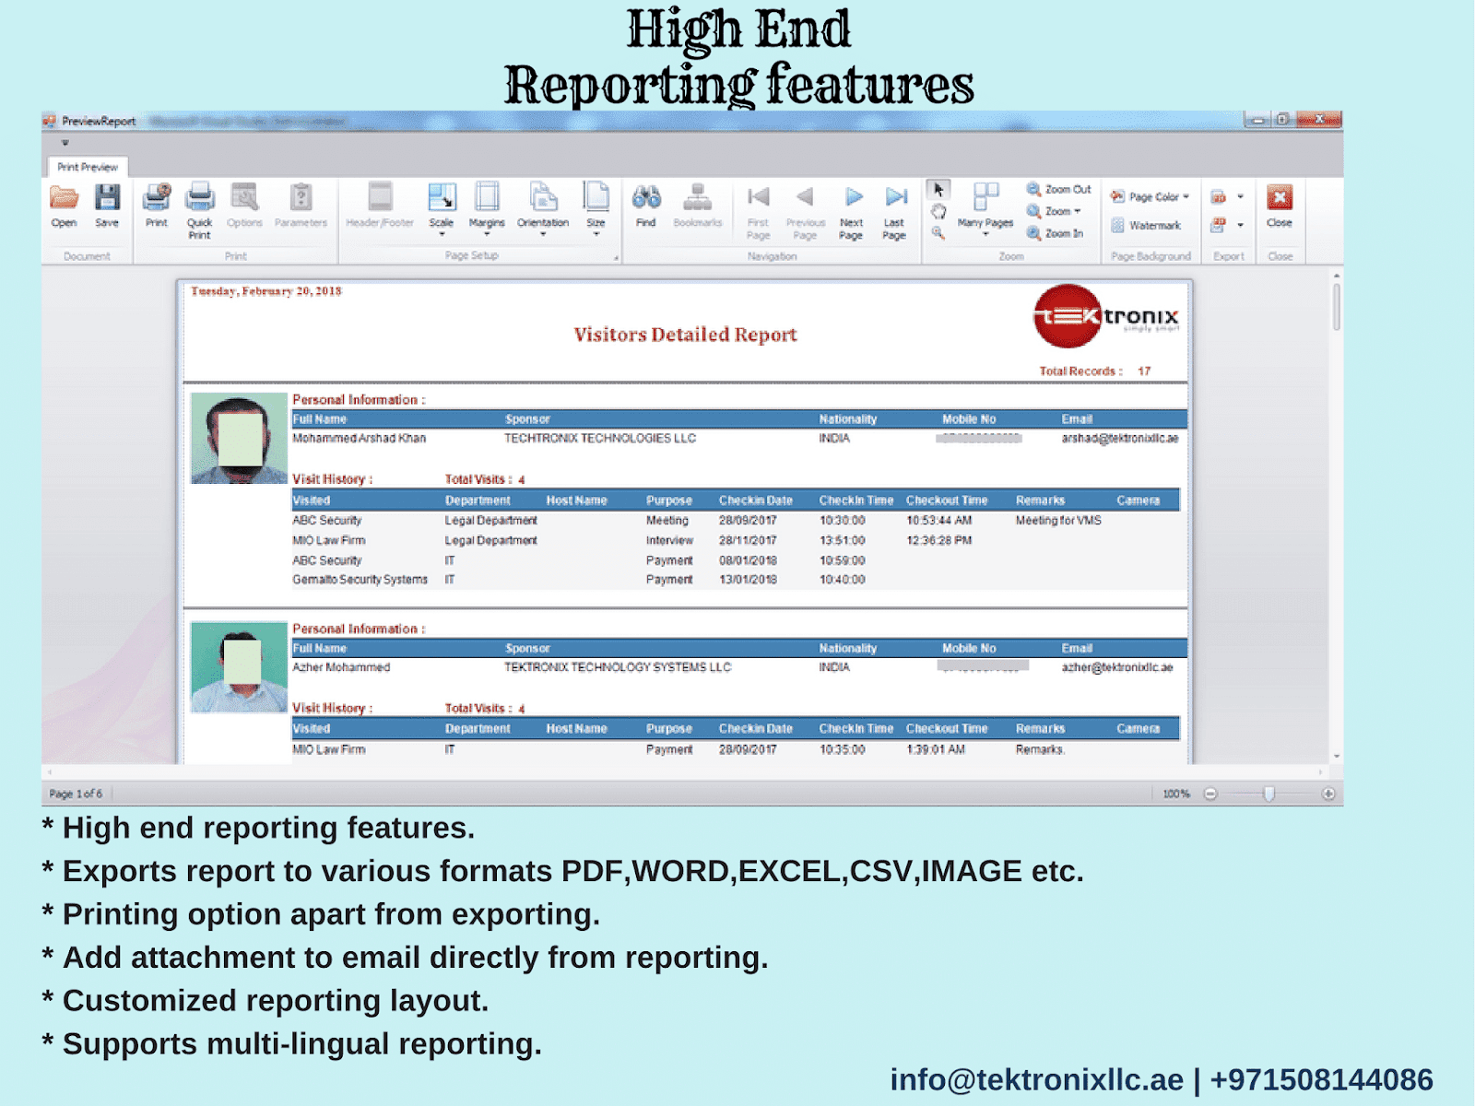Click the Parameters clipboard icon
The width and height of the screenshot is (1475, 1106).
tap(301, 197)
